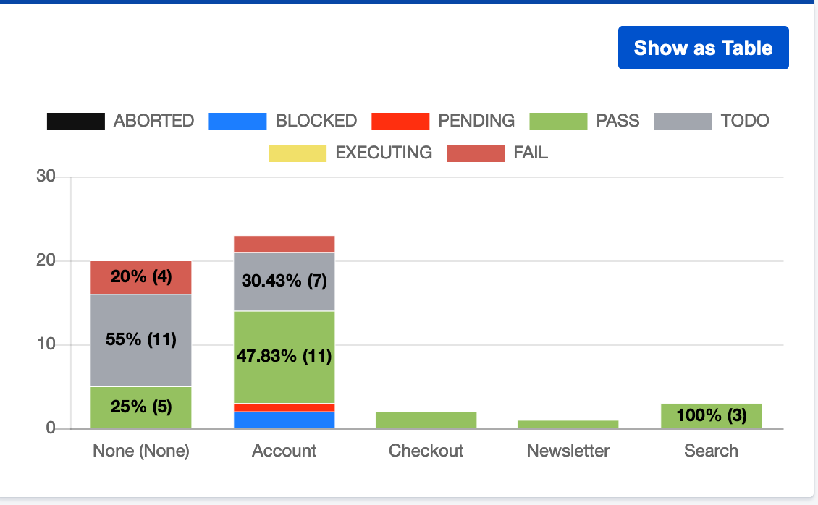Click the Show as Table button
This screenshot has height=505, width=818.
point(703,47)
